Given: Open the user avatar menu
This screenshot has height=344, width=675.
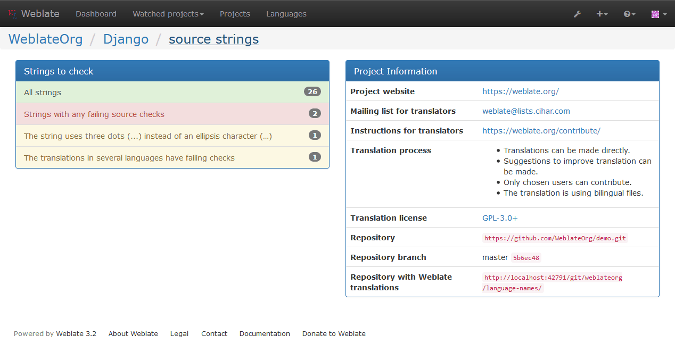Looking at the screenshot, I should 658,14.
